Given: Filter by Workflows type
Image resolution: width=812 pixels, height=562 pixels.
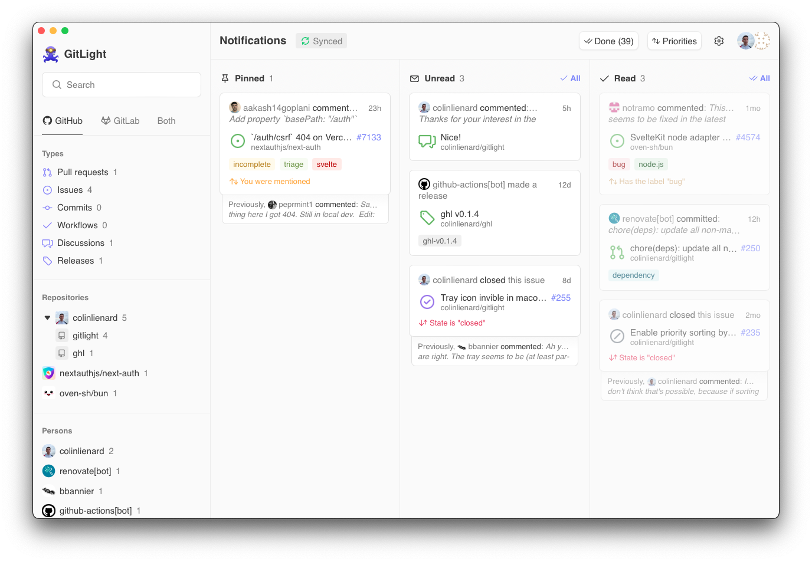Looking at the screenshot, I should pyautogui.click(x=75, y=225).
